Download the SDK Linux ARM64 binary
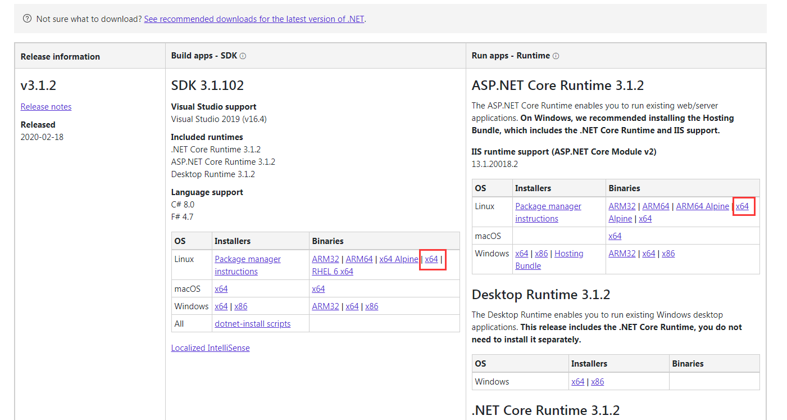This screenshot has width=787, height=420. [359, 259]
